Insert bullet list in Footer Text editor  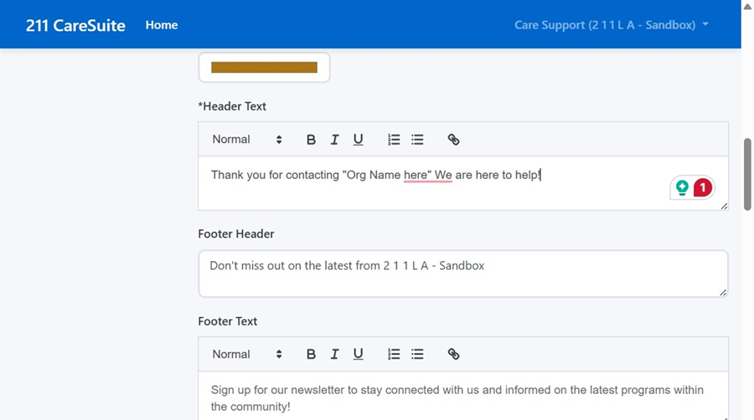[x=417, y=355]
